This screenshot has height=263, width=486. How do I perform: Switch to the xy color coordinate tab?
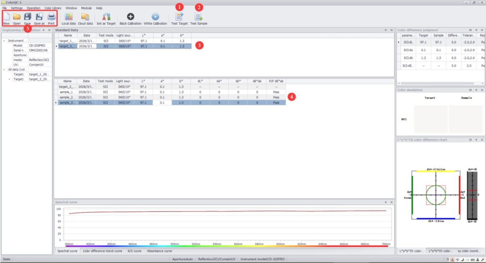(x=470, y=251)
